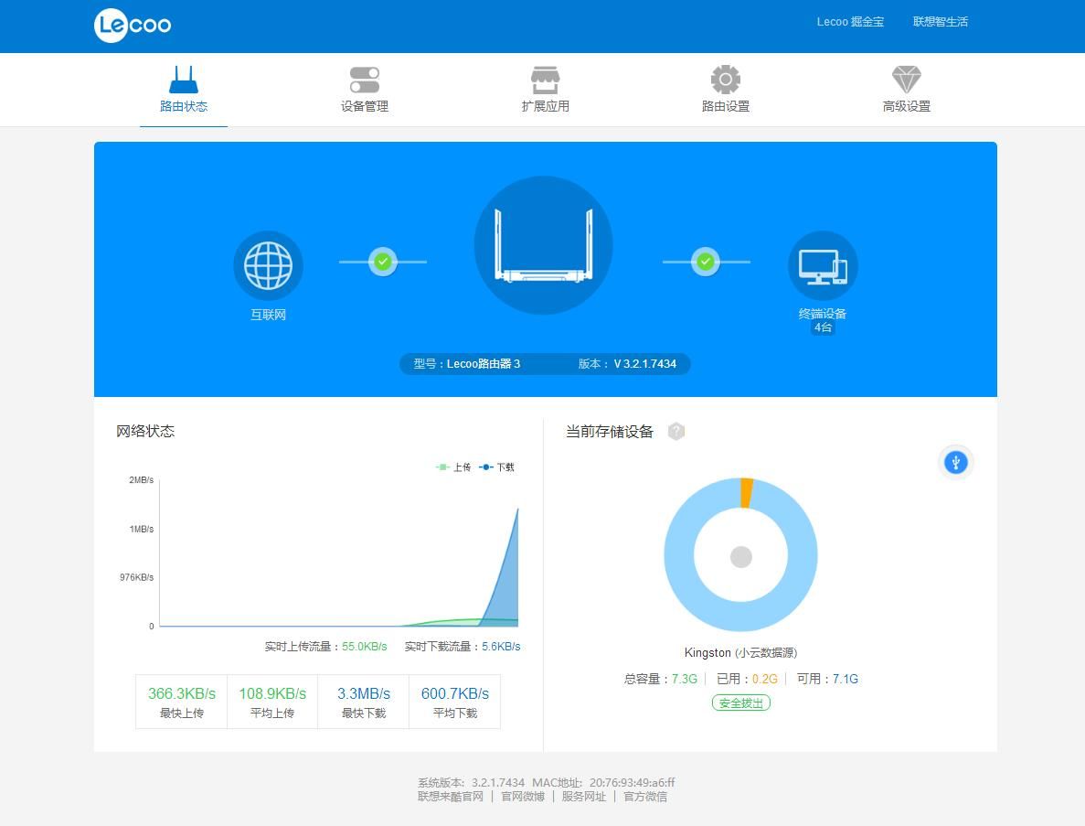The height and width of the screenshot is (826, 1085).
Task: Open the Lecoo 掘金宝 link
Action: [x=850, y=22]
